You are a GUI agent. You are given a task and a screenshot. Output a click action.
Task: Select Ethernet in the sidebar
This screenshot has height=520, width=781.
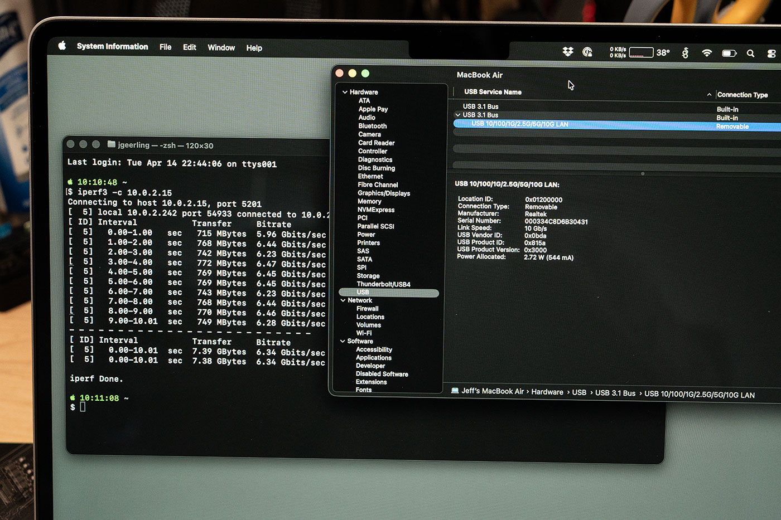(x=370, y=176)
